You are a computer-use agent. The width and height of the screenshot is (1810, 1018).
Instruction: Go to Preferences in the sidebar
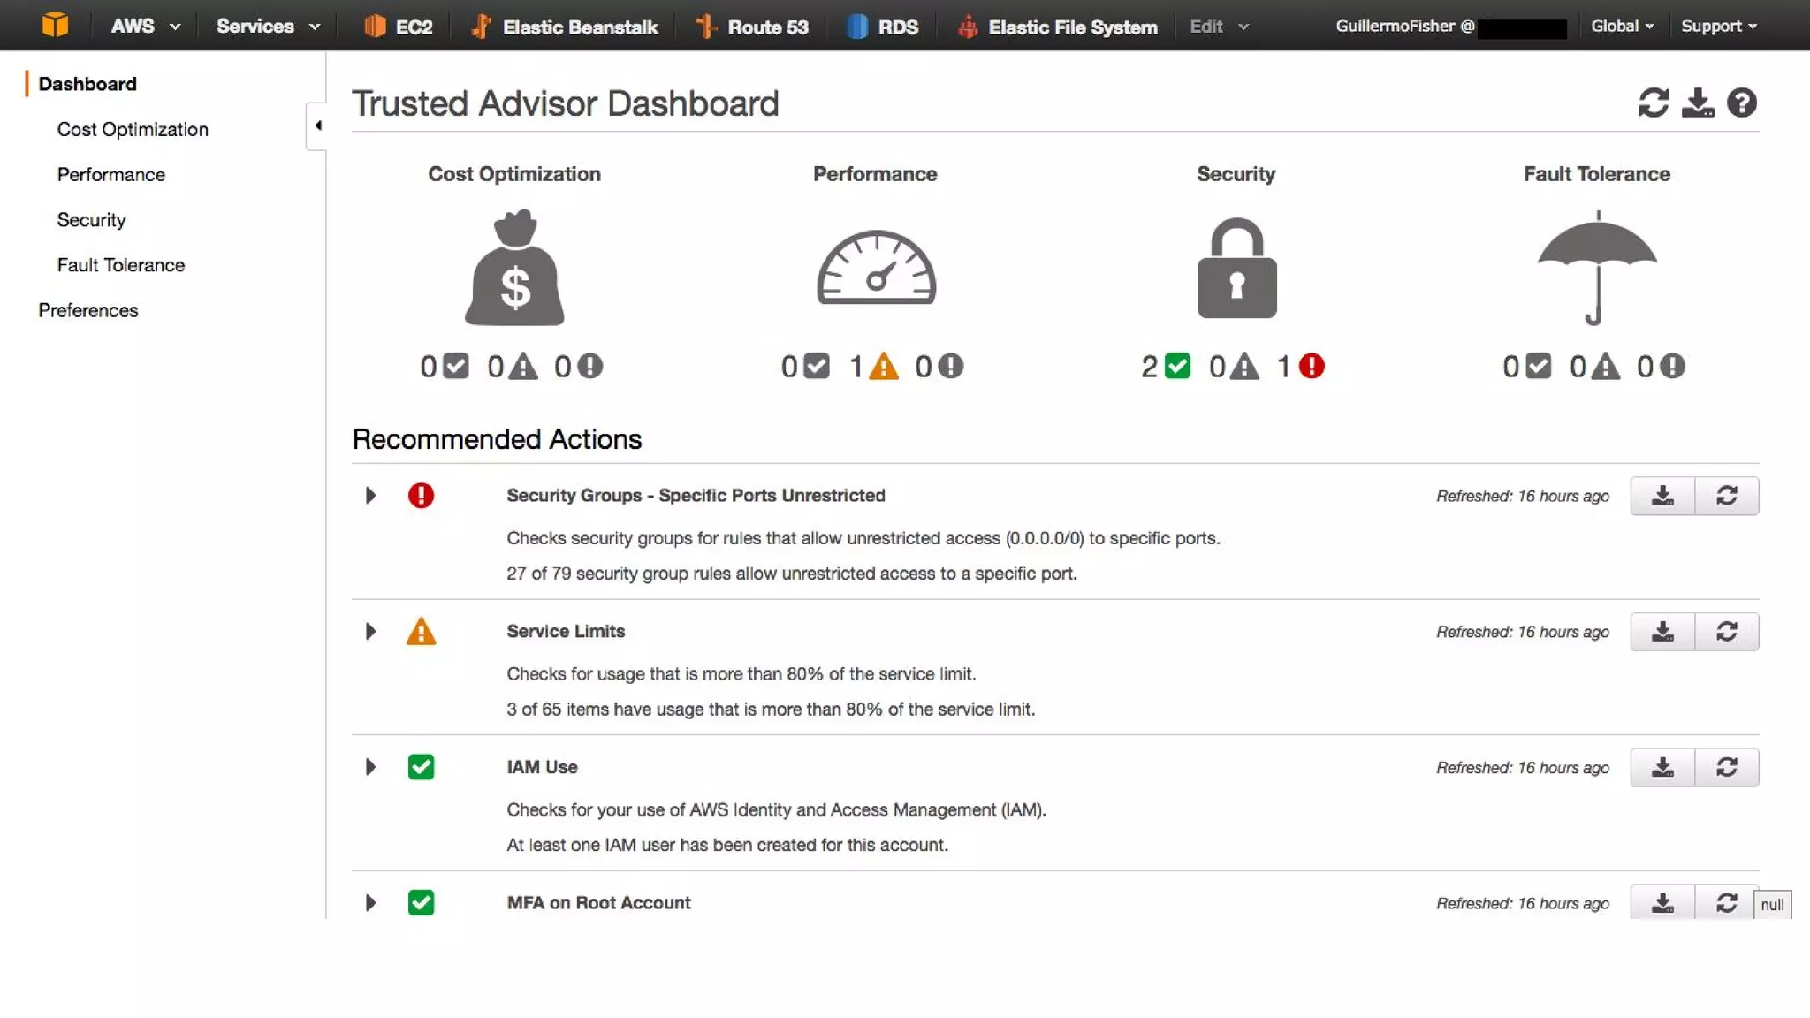pyautogui.click(x=87, y=310)
